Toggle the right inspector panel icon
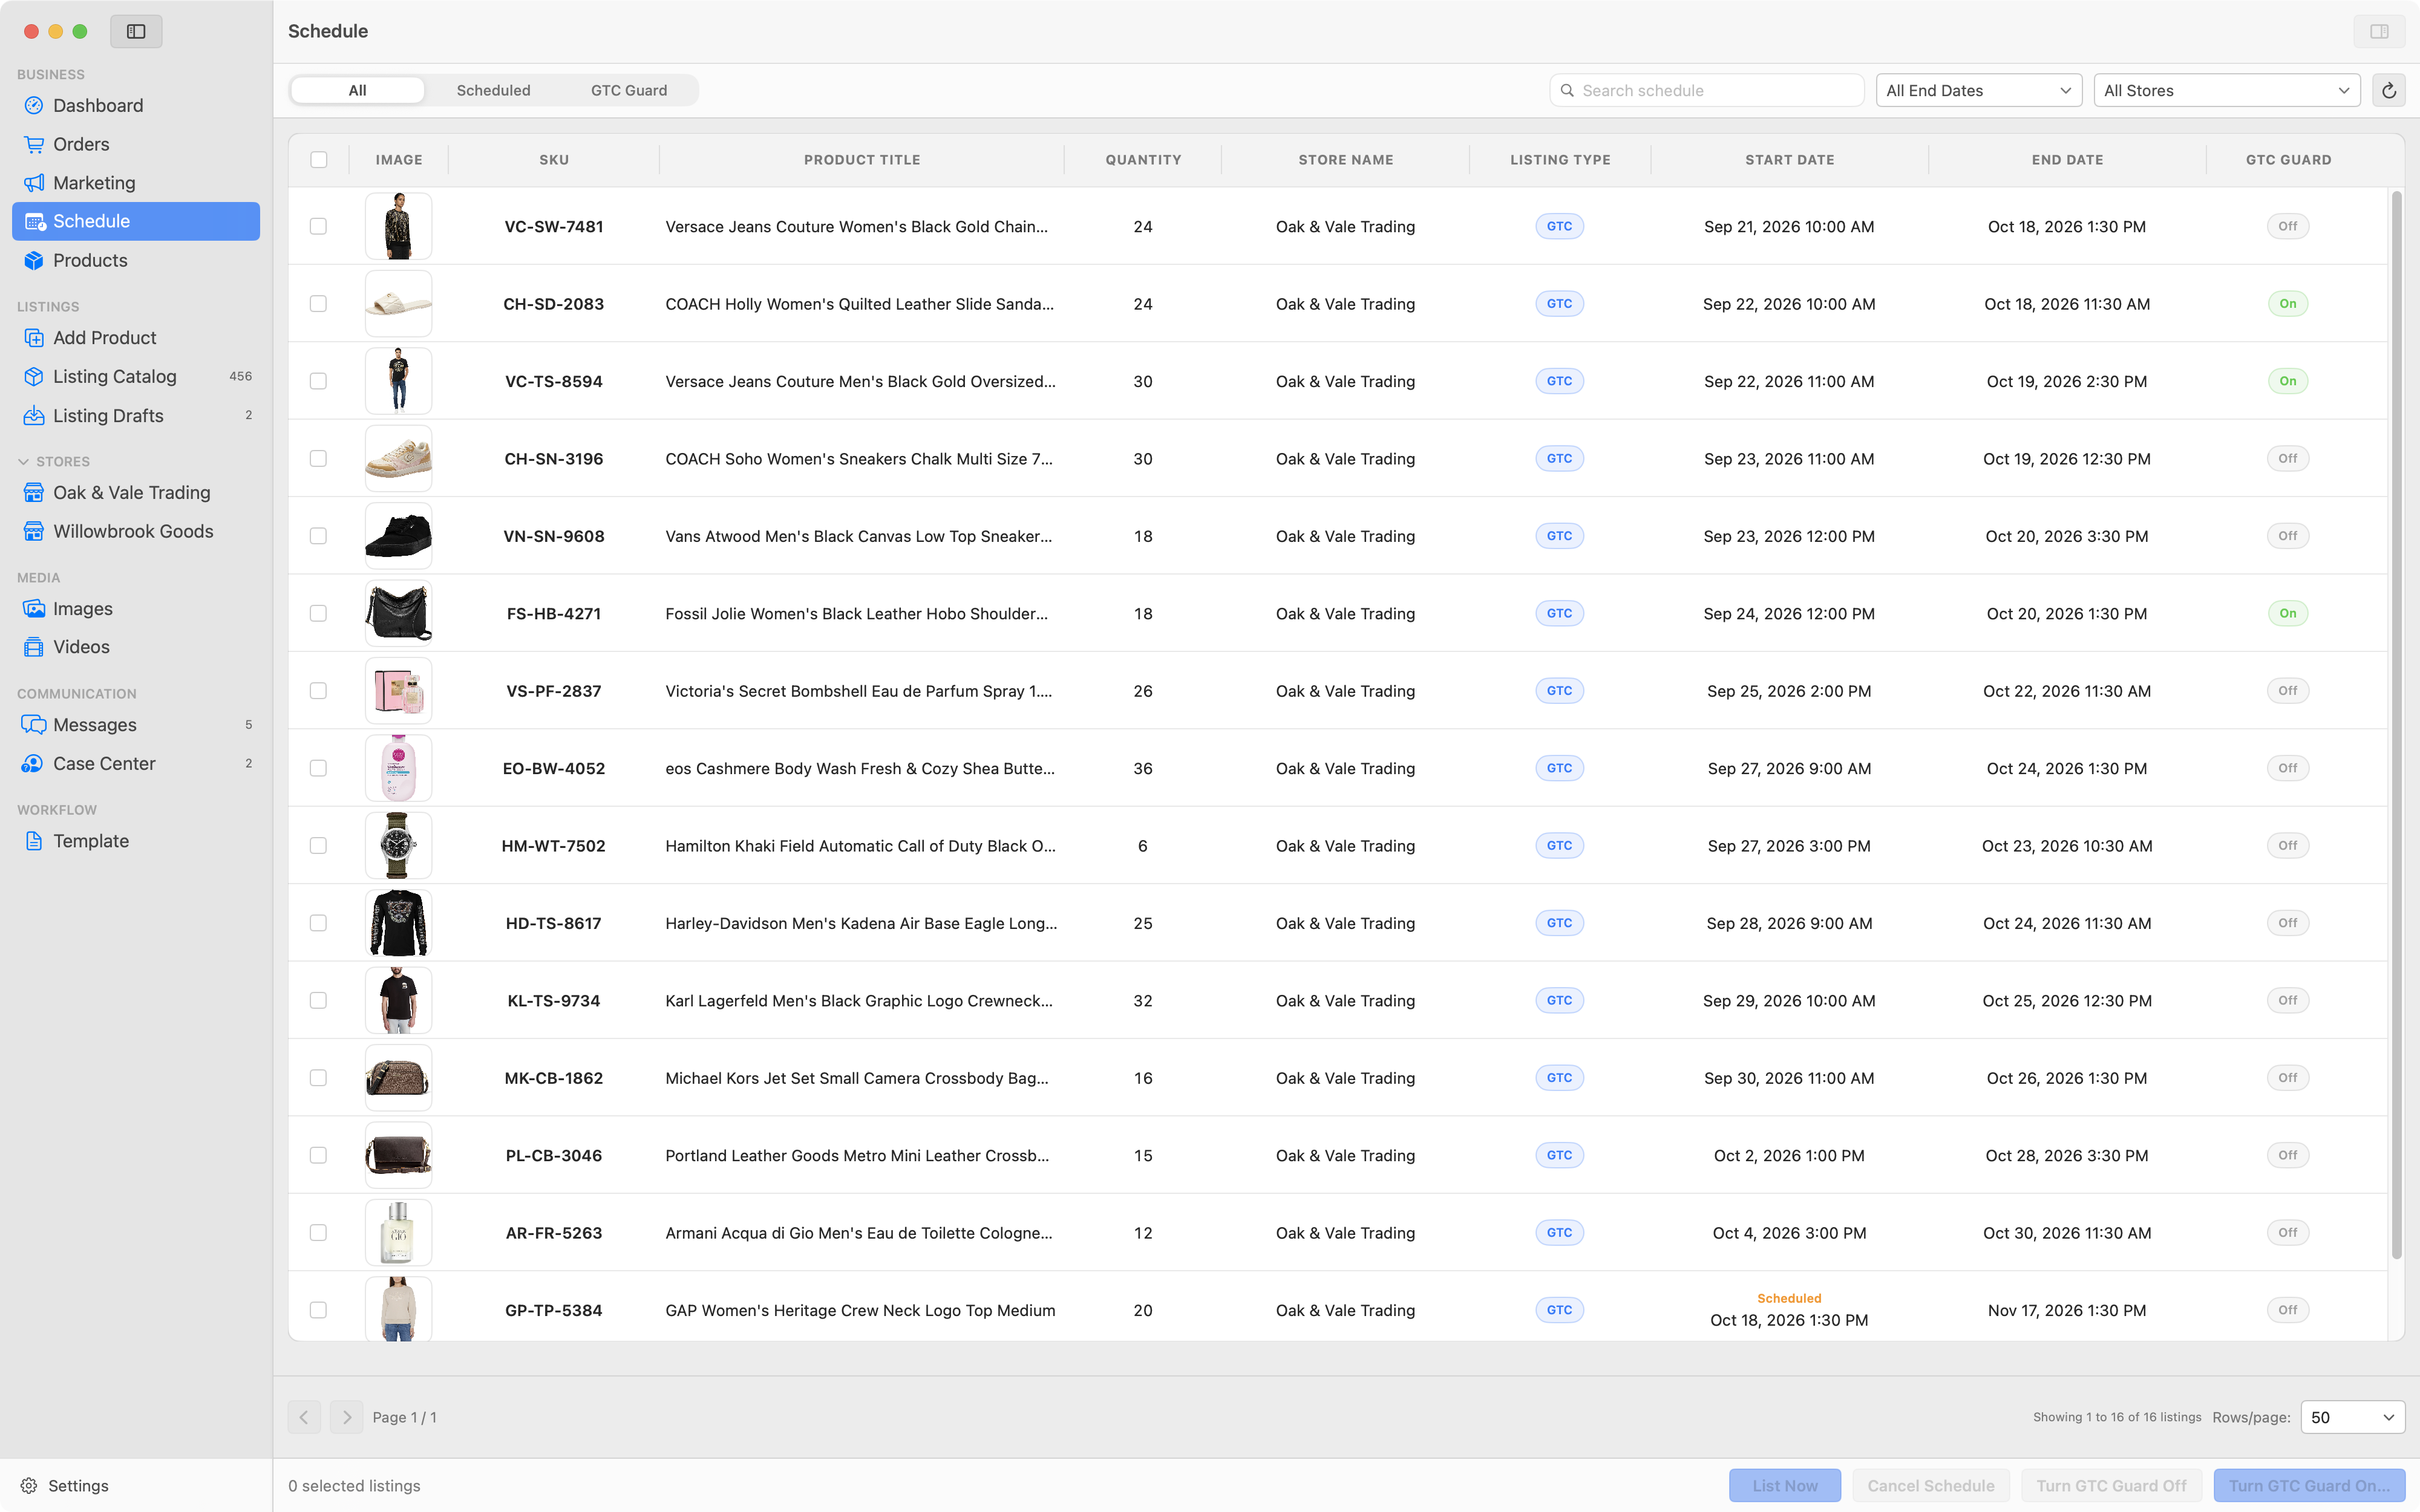This screenshot has height=1512, width=2420. pos(2379,32)
